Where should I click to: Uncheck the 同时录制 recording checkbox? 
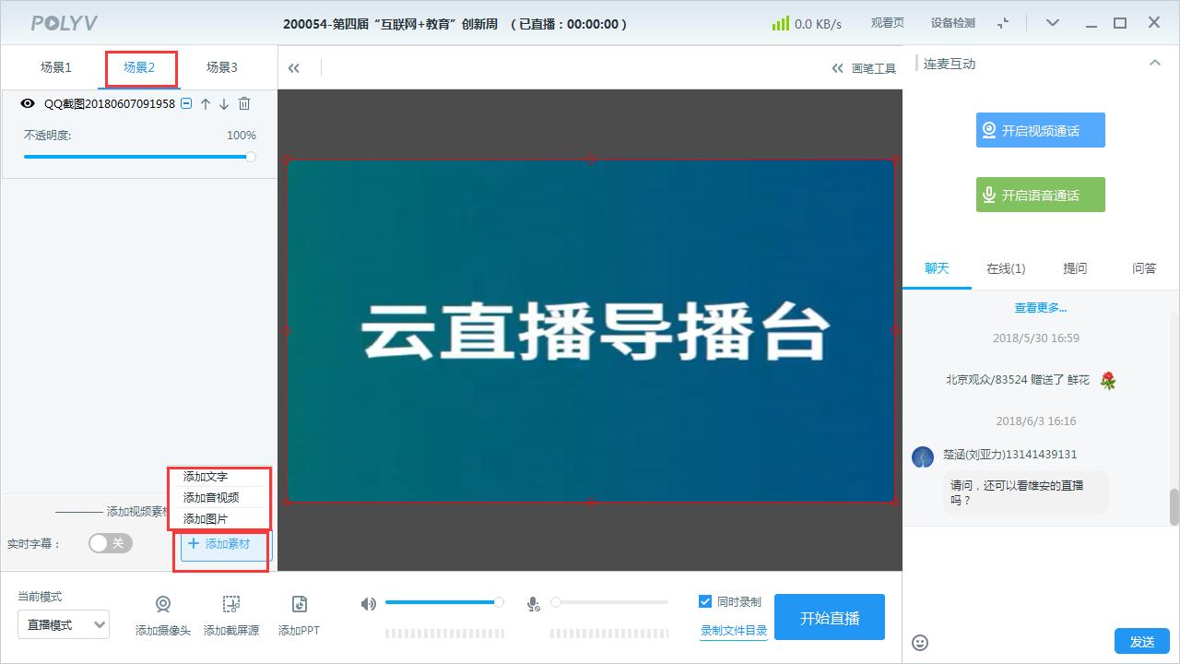[x=703, y=601]
